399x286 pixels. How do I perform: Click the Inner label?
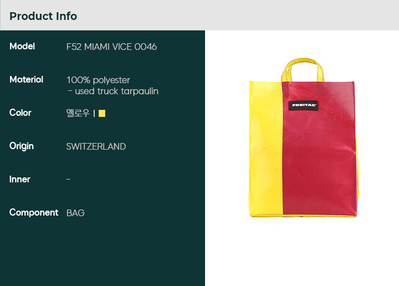click(x=19, y=180)
